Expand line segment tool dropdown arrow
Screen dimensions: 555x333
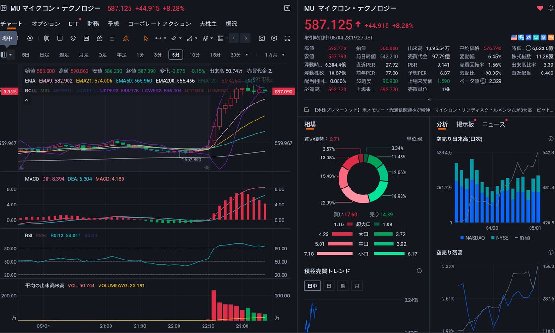(165, 39)
